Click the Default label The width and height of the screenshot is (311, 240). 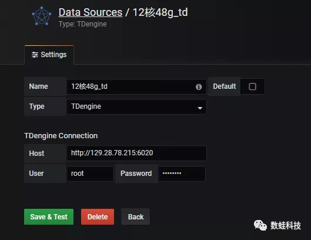(225, 86)
